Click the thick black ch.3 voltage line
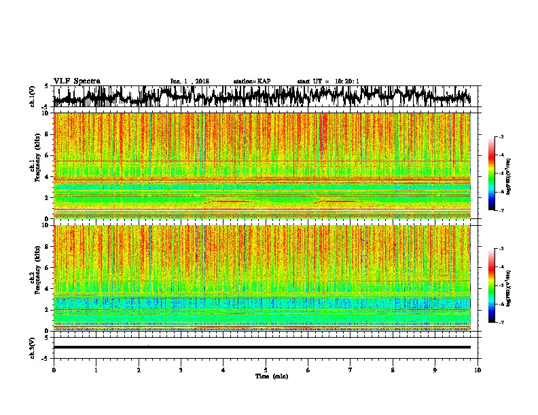 click(262, 347)
